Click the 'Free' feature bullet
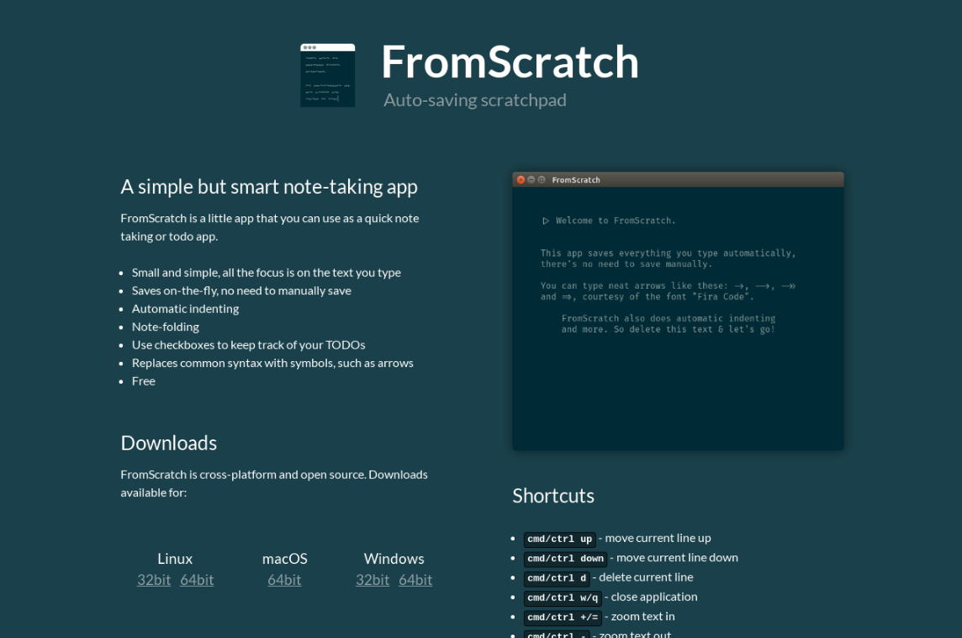 coord(144,381)
